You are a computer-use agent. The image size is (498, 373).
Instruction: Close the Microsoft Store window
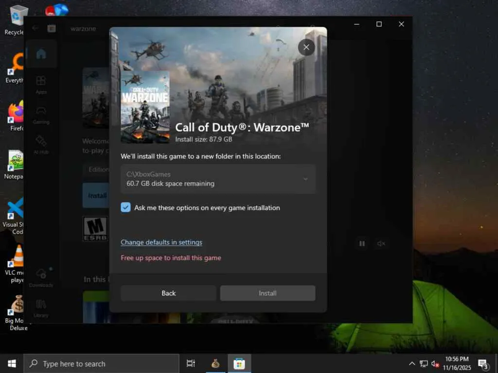401,24
